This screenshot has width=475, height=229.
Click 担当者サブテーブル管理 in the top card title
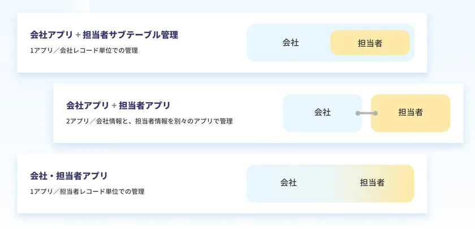(x=130, y=35)
